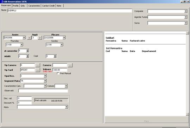
Task: Switch to the Rezervare tab
Action: click(x=6, y=5)
